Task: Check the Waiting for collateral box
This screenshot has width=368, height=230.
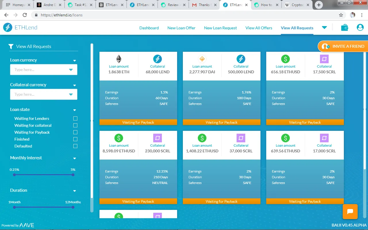Action: coord(75,125)
